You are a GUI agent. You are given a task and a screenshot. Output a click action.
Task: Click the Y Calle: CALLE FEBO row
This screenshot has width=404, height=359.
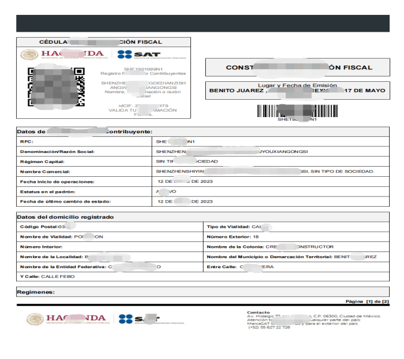[203, 277]
